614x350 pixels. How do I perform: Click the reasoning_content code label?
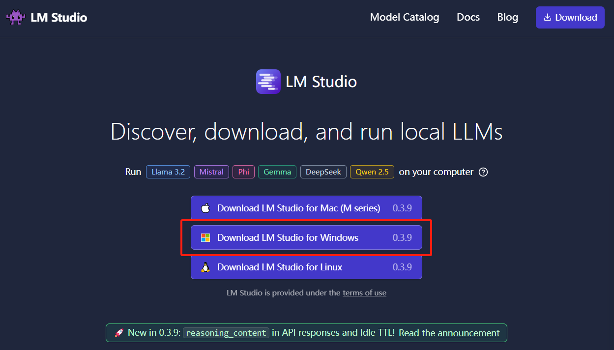pyautogui.click(x=227, y=333)
